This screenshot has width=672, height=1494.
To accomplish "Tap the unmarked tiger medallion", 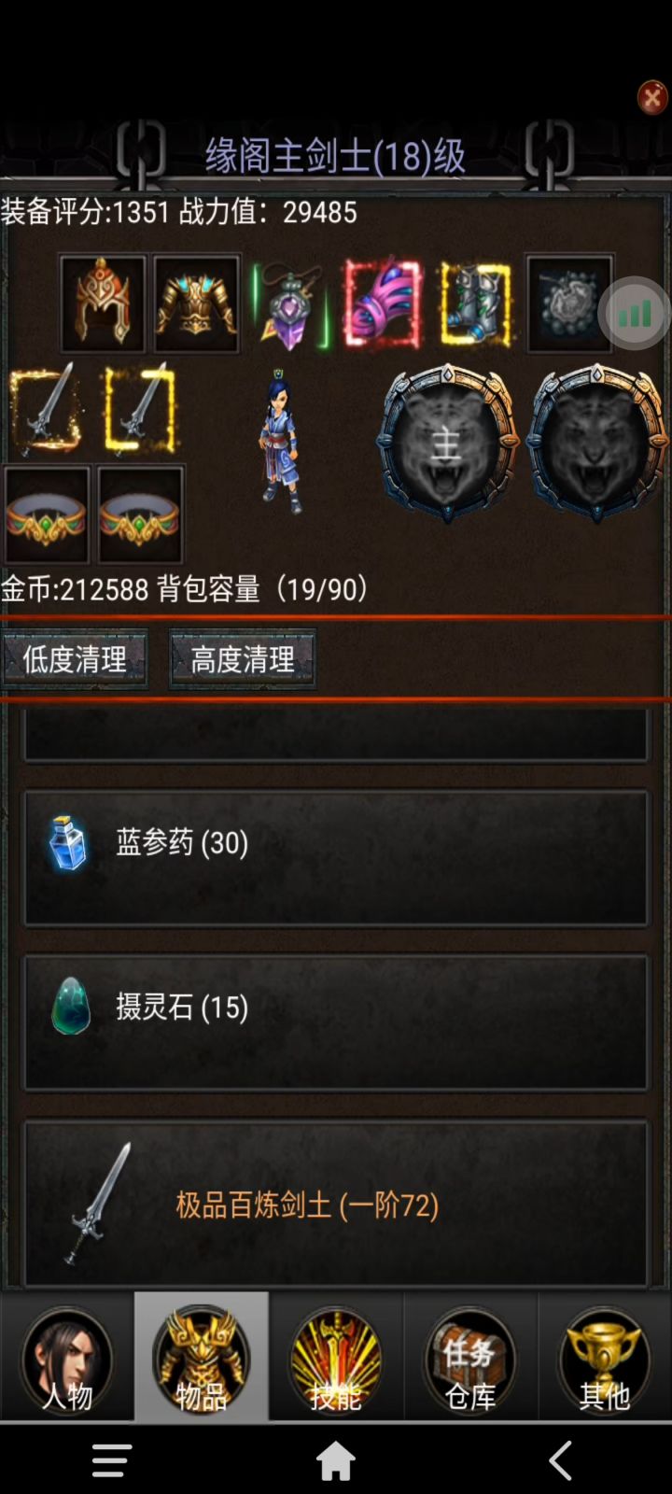I will (597, 444).
